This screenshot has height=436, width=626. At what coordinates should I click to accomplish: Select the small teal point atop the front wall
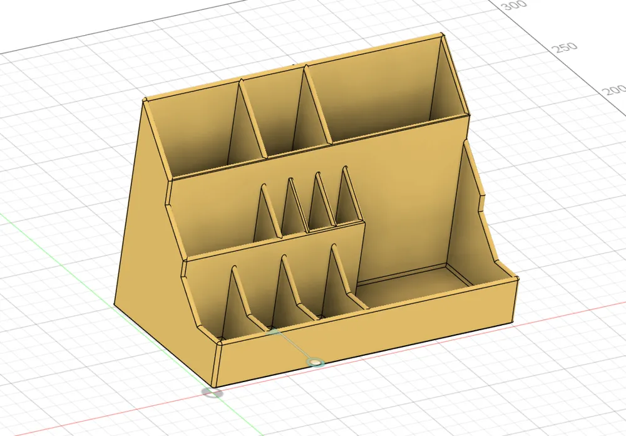[x=274, y=332]
